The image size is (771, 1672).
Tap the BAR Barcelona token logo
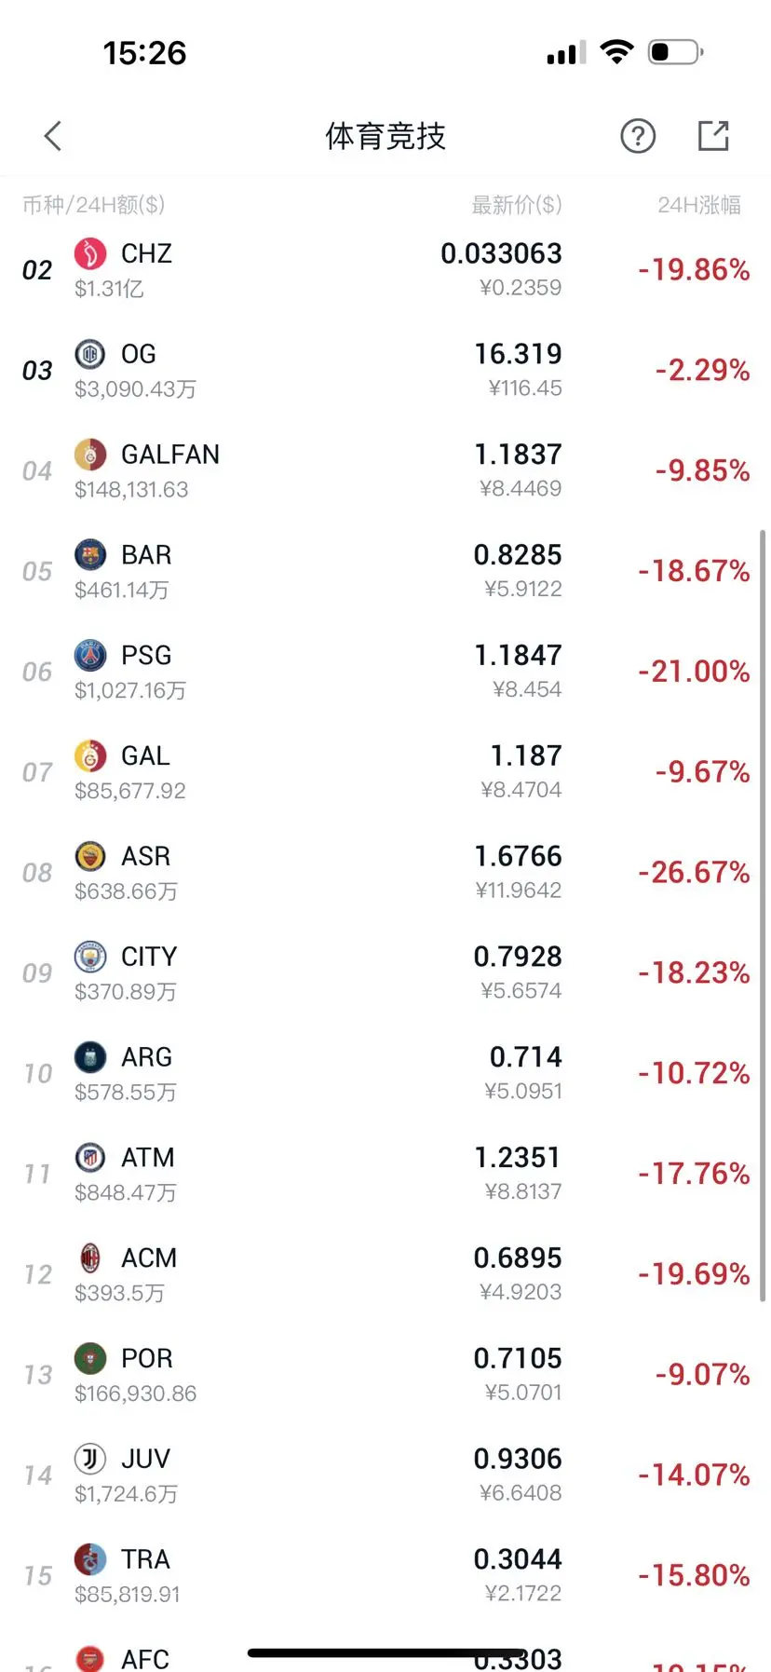pyautogui.click(x=90, y=555)
